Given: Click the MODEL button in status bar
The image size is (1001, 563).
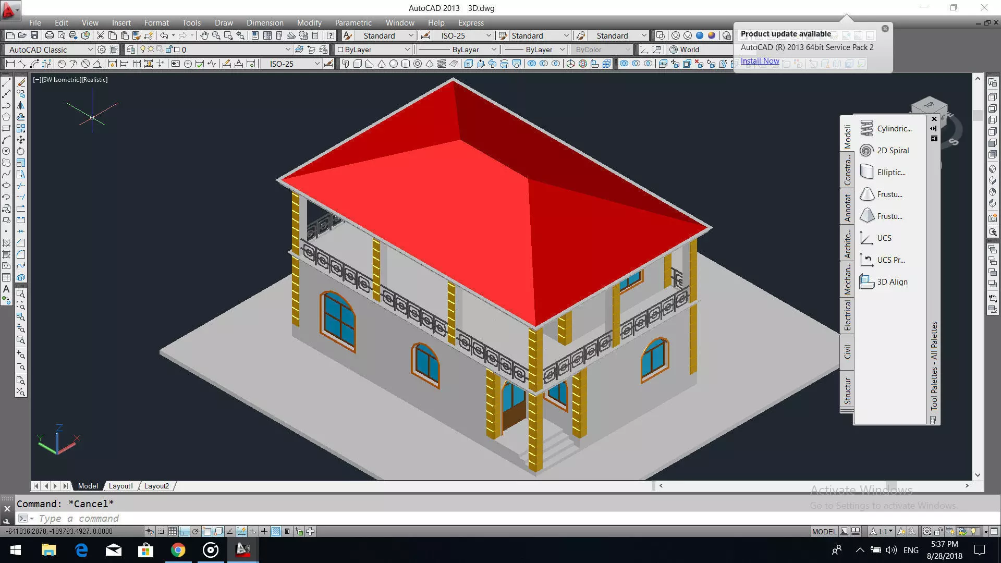Looking at the screenshot, I should (x=824, y=531).
